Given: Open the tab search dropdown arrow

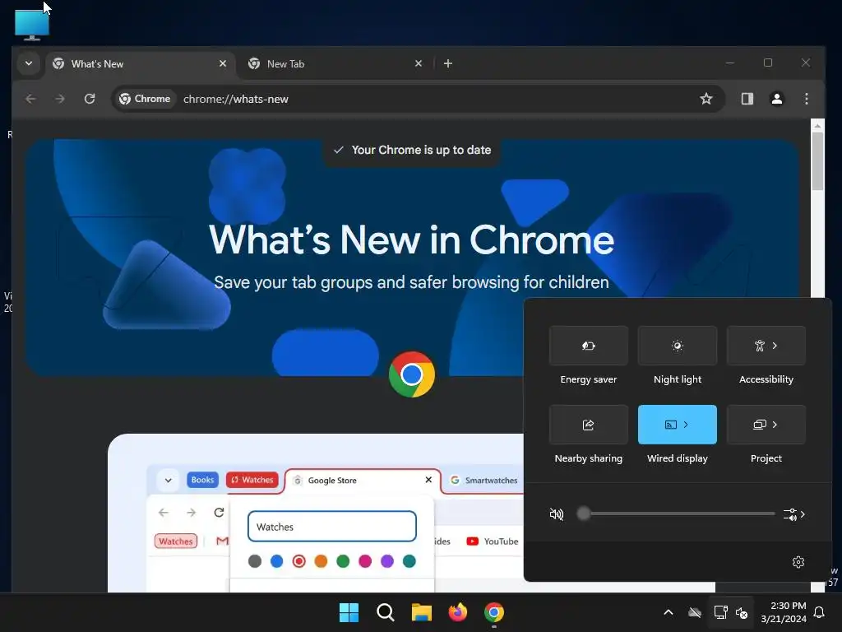Looking at the screenshot, I should tap(29, 63).
